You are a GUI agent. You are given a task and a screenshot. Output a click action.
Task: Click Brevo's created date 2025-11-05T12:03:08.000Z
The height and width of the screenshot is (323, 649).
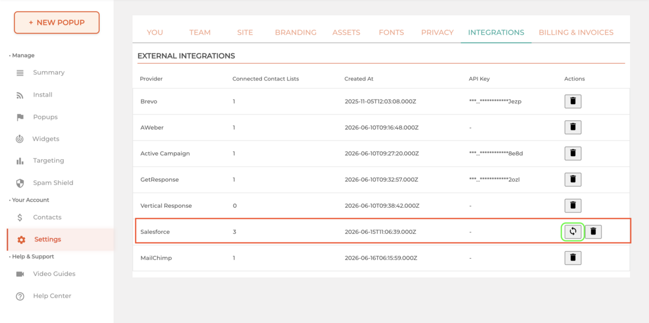380,101
